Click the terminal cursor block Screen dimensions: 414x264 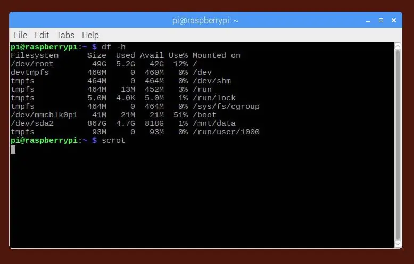13,149
